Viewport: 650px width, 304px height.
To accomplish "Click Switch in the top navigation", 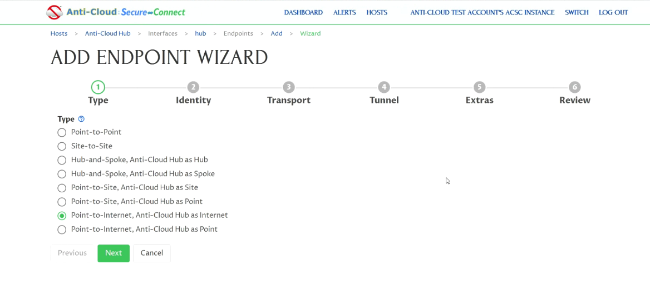I will (577, 12).
